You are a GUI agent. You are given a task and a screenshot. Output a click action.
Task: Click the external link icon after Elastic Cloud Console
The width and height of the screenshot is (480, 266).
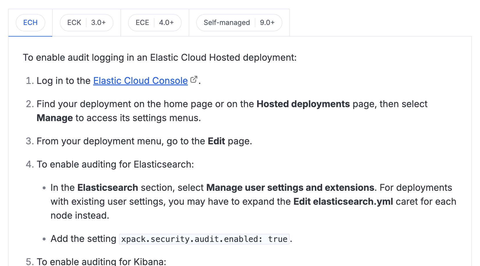coord(194,80)
